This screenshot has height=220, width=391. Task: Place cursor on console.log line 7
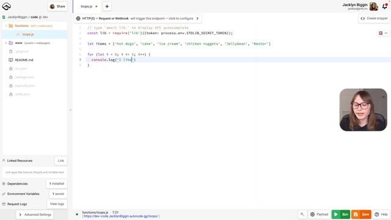pos(114,60)
